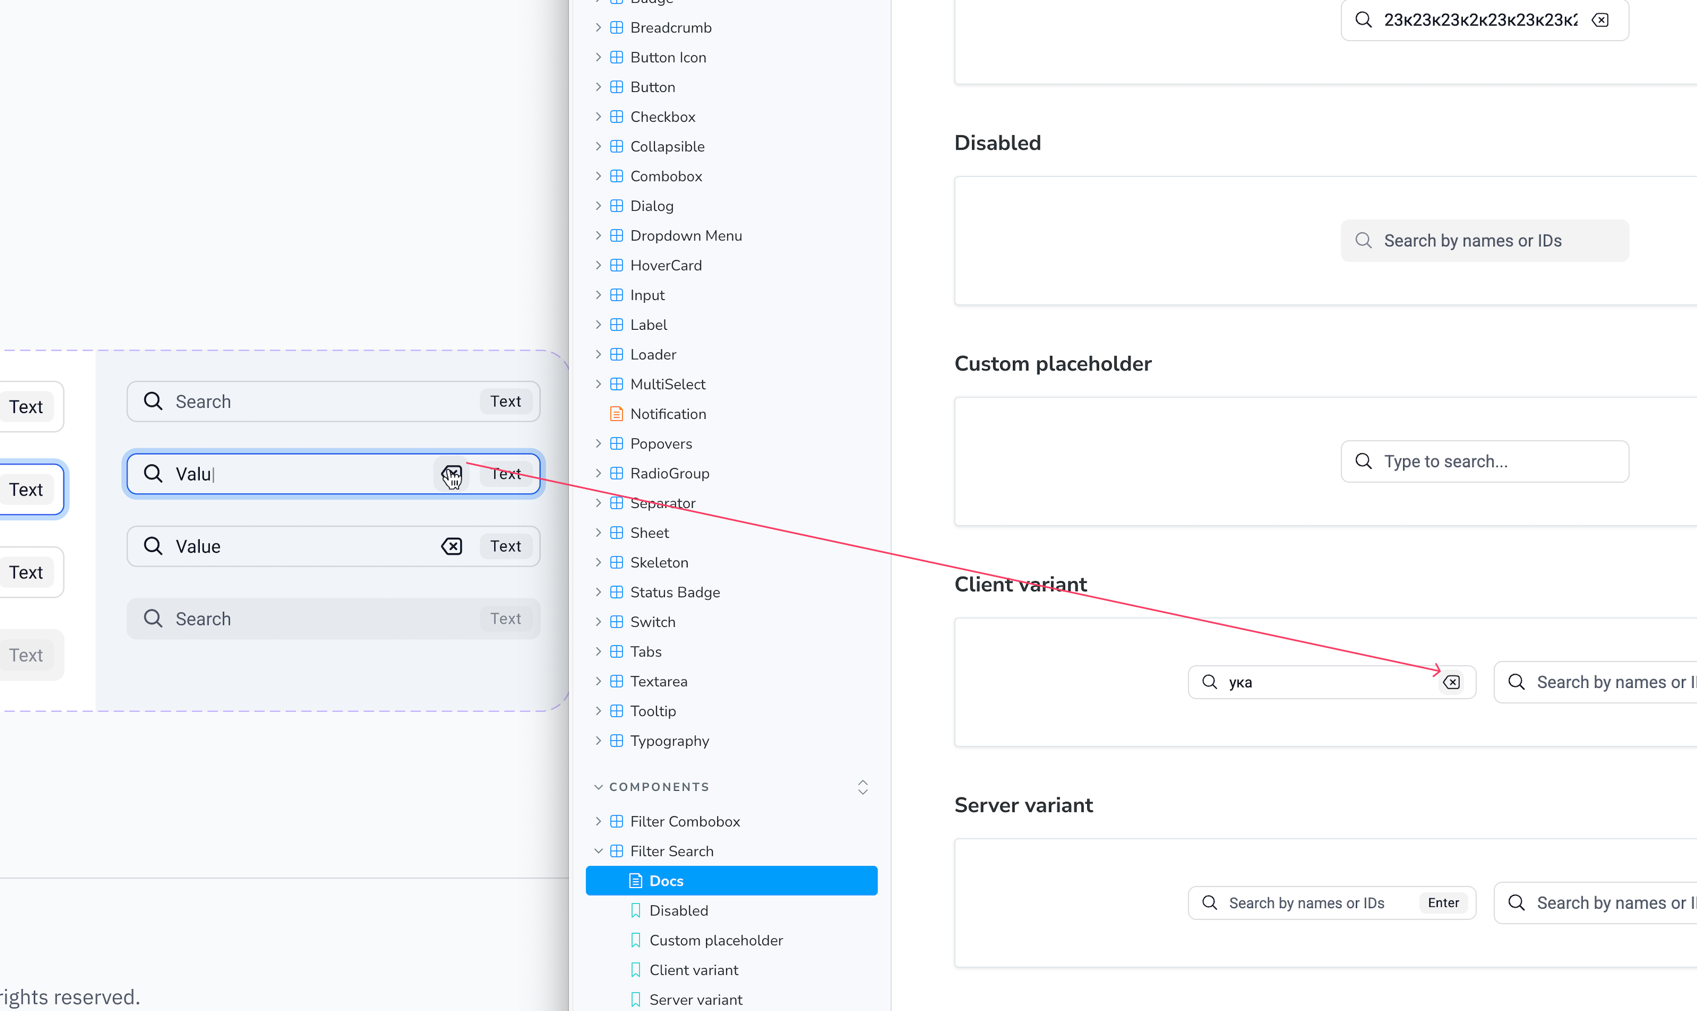Click the grid icon next to Breadcrumb
This screenshot has width=1697, height=1011.
616,27
